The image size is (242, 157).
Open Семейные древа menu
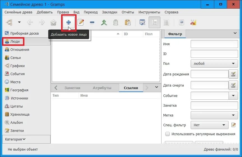pos(18,12)
